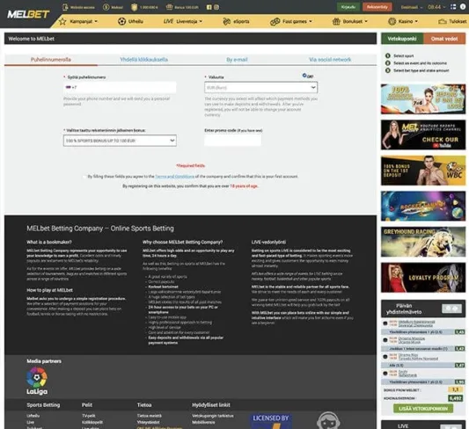Click the dollar Maksut icon
Viewport: 469px width, 429px height.
click(x=106, y=7)
